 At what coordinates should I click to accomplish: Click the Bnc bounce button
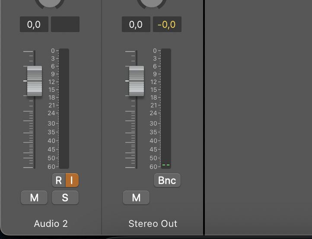coord(167,181)
